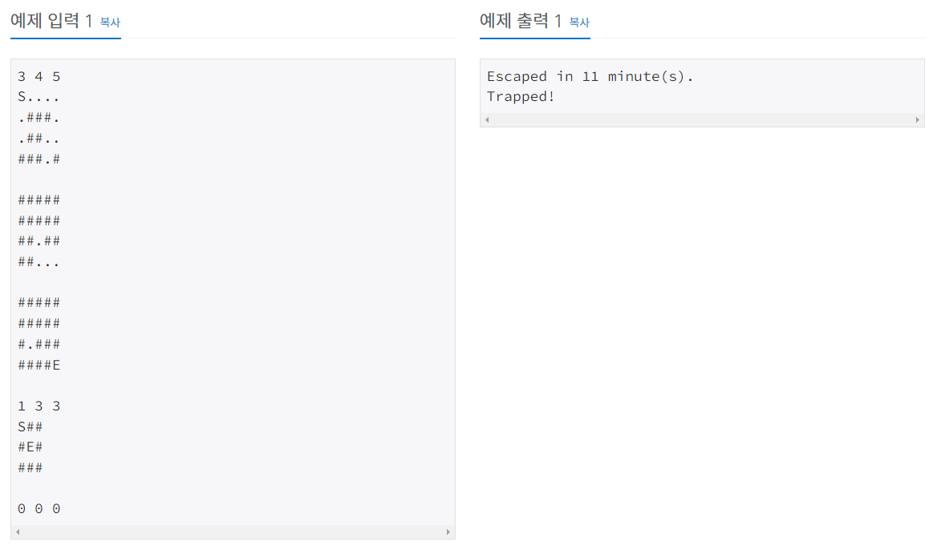Click left scroll arrow in input box

coord(18,532)
